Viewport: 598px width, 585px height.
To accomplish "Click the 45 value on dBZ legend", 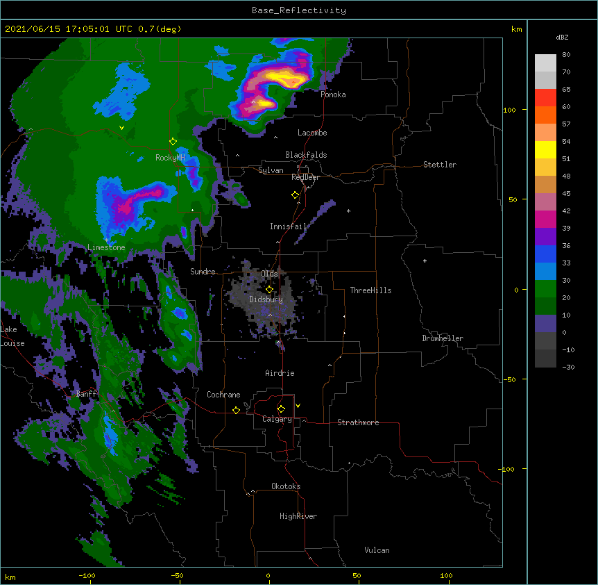I will [x=566, y=193].
